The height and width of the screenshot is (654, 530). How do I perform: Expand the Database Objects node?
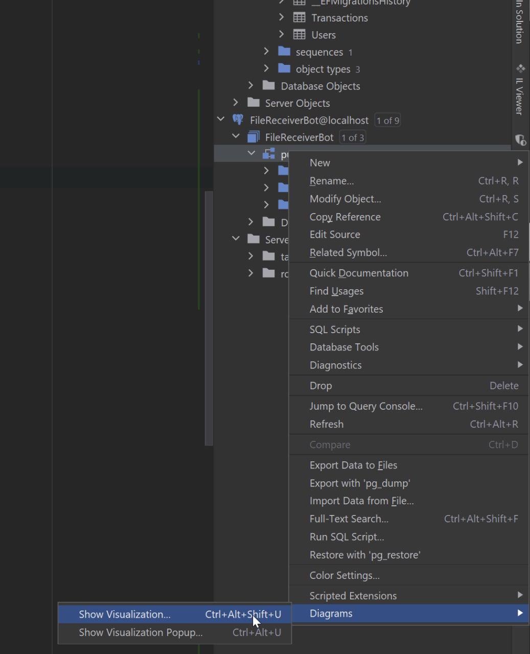250,85
